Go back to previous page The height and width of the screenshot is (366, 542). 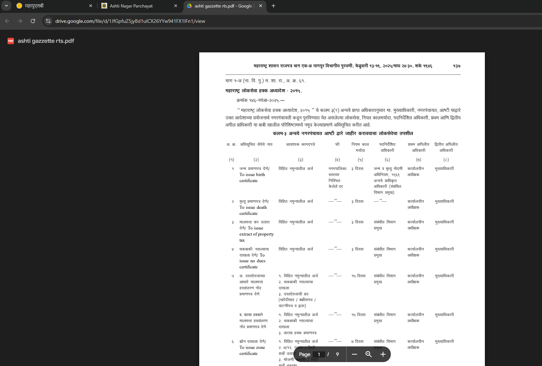(x=7, y=21)
